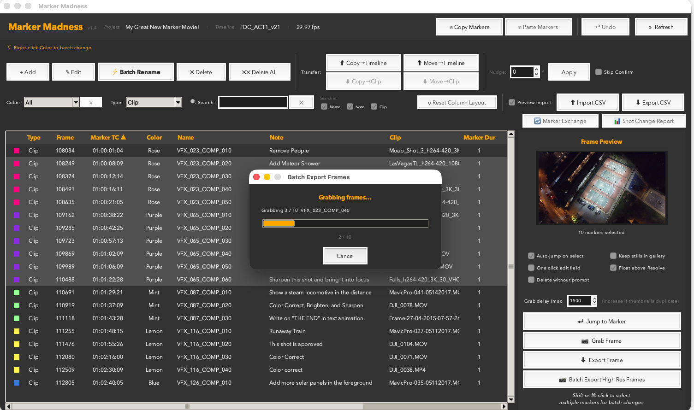694x410 pixels.
Task: Click Delete All markers
Action: (260, 72)
